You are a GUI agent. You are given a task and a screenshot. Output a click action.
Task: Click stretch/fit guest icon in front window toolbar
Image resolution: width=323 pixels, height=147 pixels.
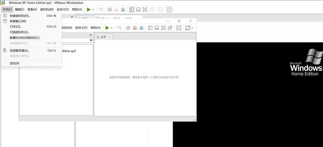tap(188, 28)
